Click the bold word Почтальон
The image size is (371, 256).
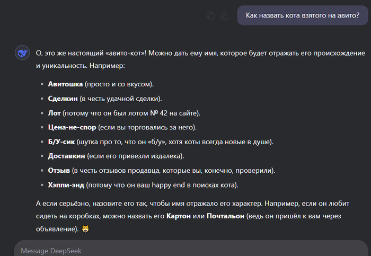[225, 216]
